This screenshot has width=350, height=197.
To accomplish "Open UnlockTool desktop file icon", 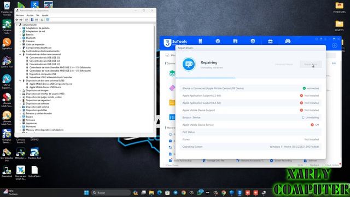I will pyautogui.click(x=34, y=171).
